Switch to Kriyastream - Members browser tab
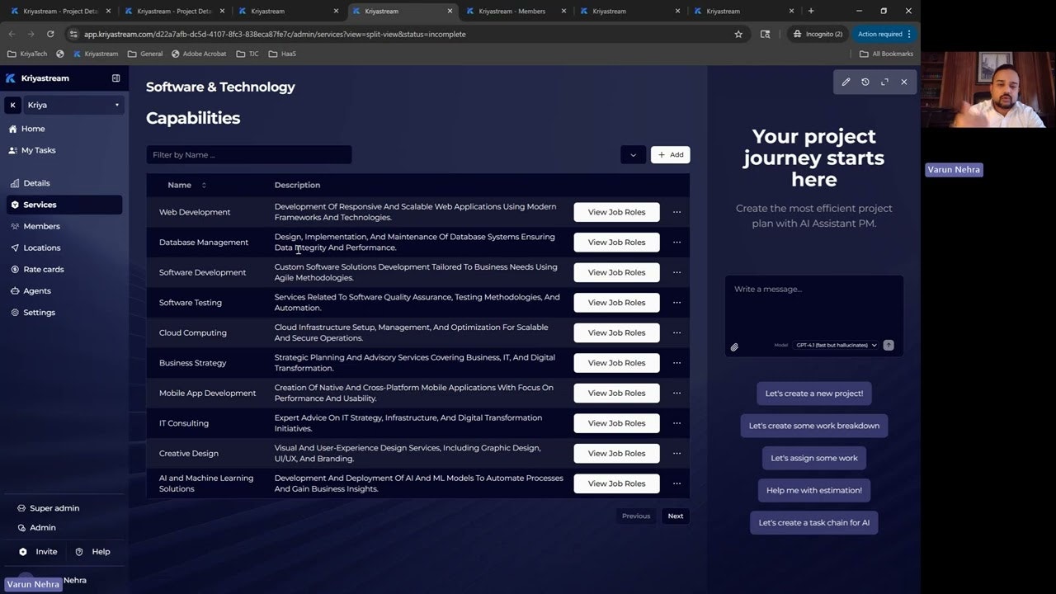Viewport: 1056px width, 594px height. pyautogui.click(x=516, y=11)
